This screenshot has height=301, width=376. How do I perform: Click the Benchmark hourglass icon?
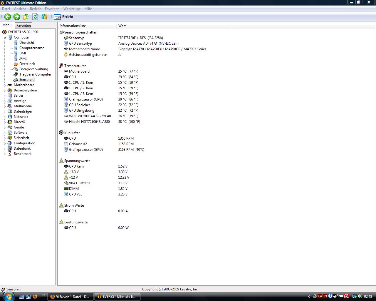[10, 154]
